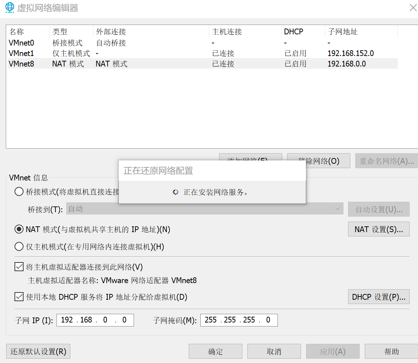Click the DHCP column header
The image size is (418, 363).
(303, 32)
